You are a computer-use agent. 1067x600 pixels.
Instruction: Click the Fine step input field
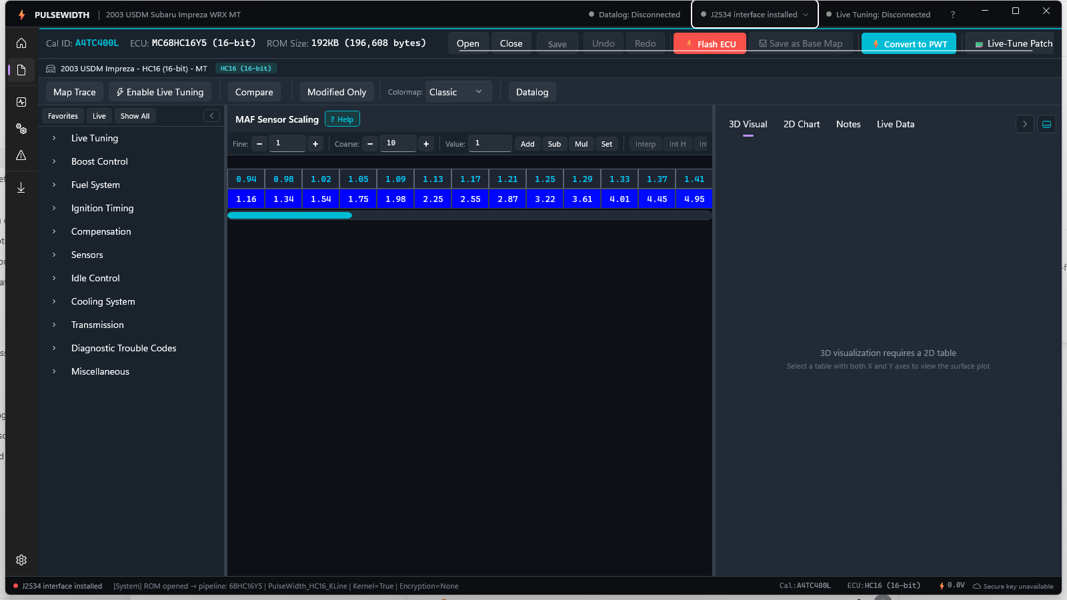click(287, 143)
